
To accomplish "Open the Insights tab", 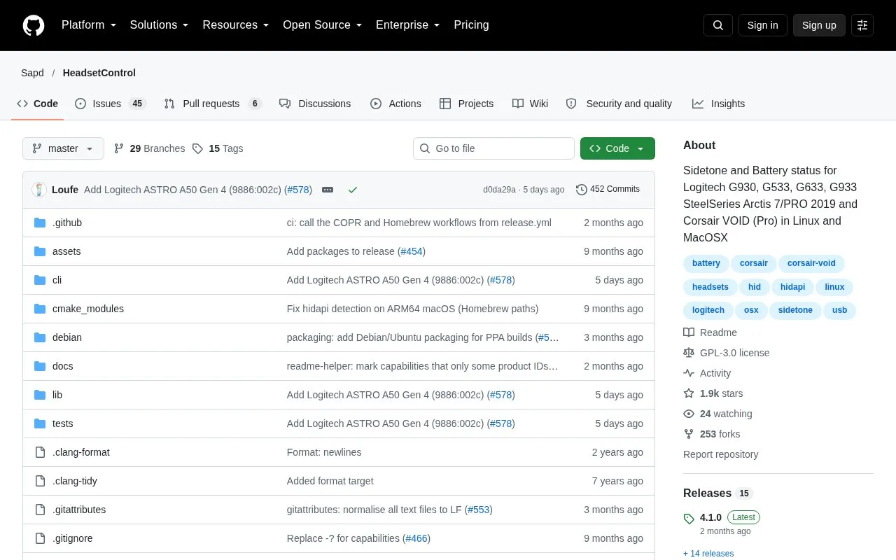I will coord(718,104).
